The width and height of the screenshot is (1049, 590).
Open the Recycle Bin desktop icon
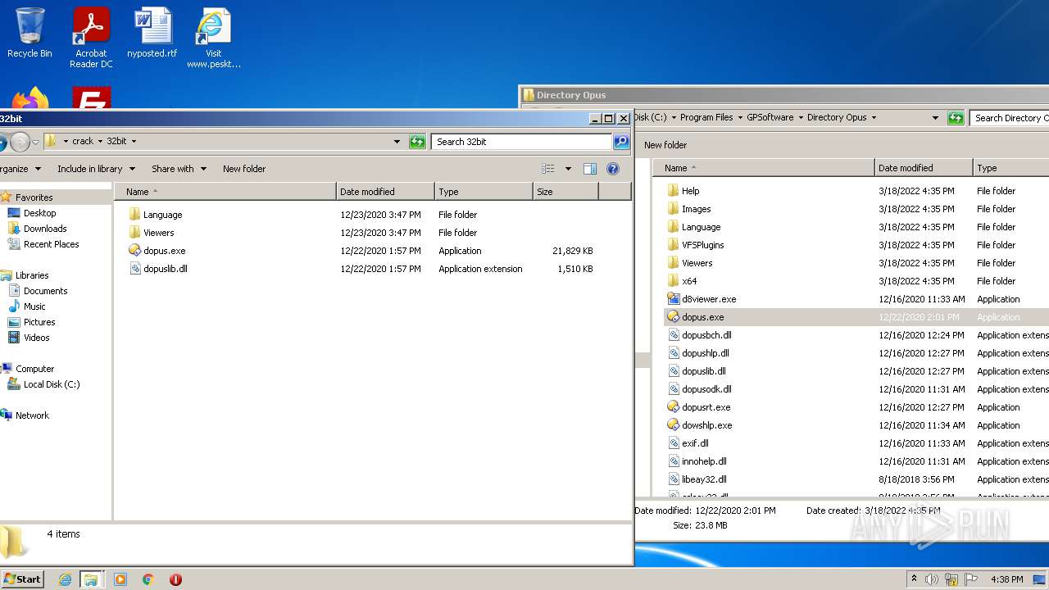click(30, 34)
